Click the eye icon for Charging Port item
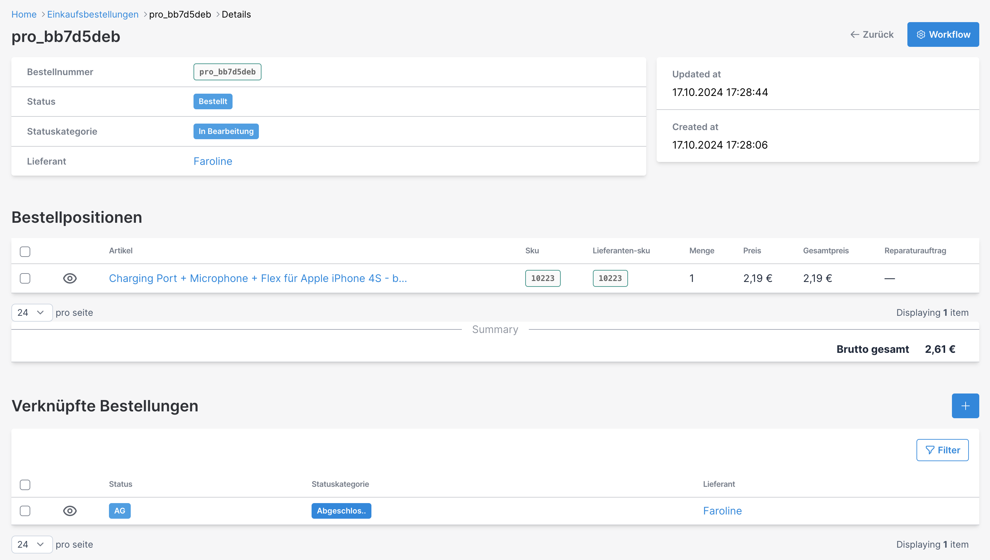The height and width of the screenshot is (560, 990). 70,278
